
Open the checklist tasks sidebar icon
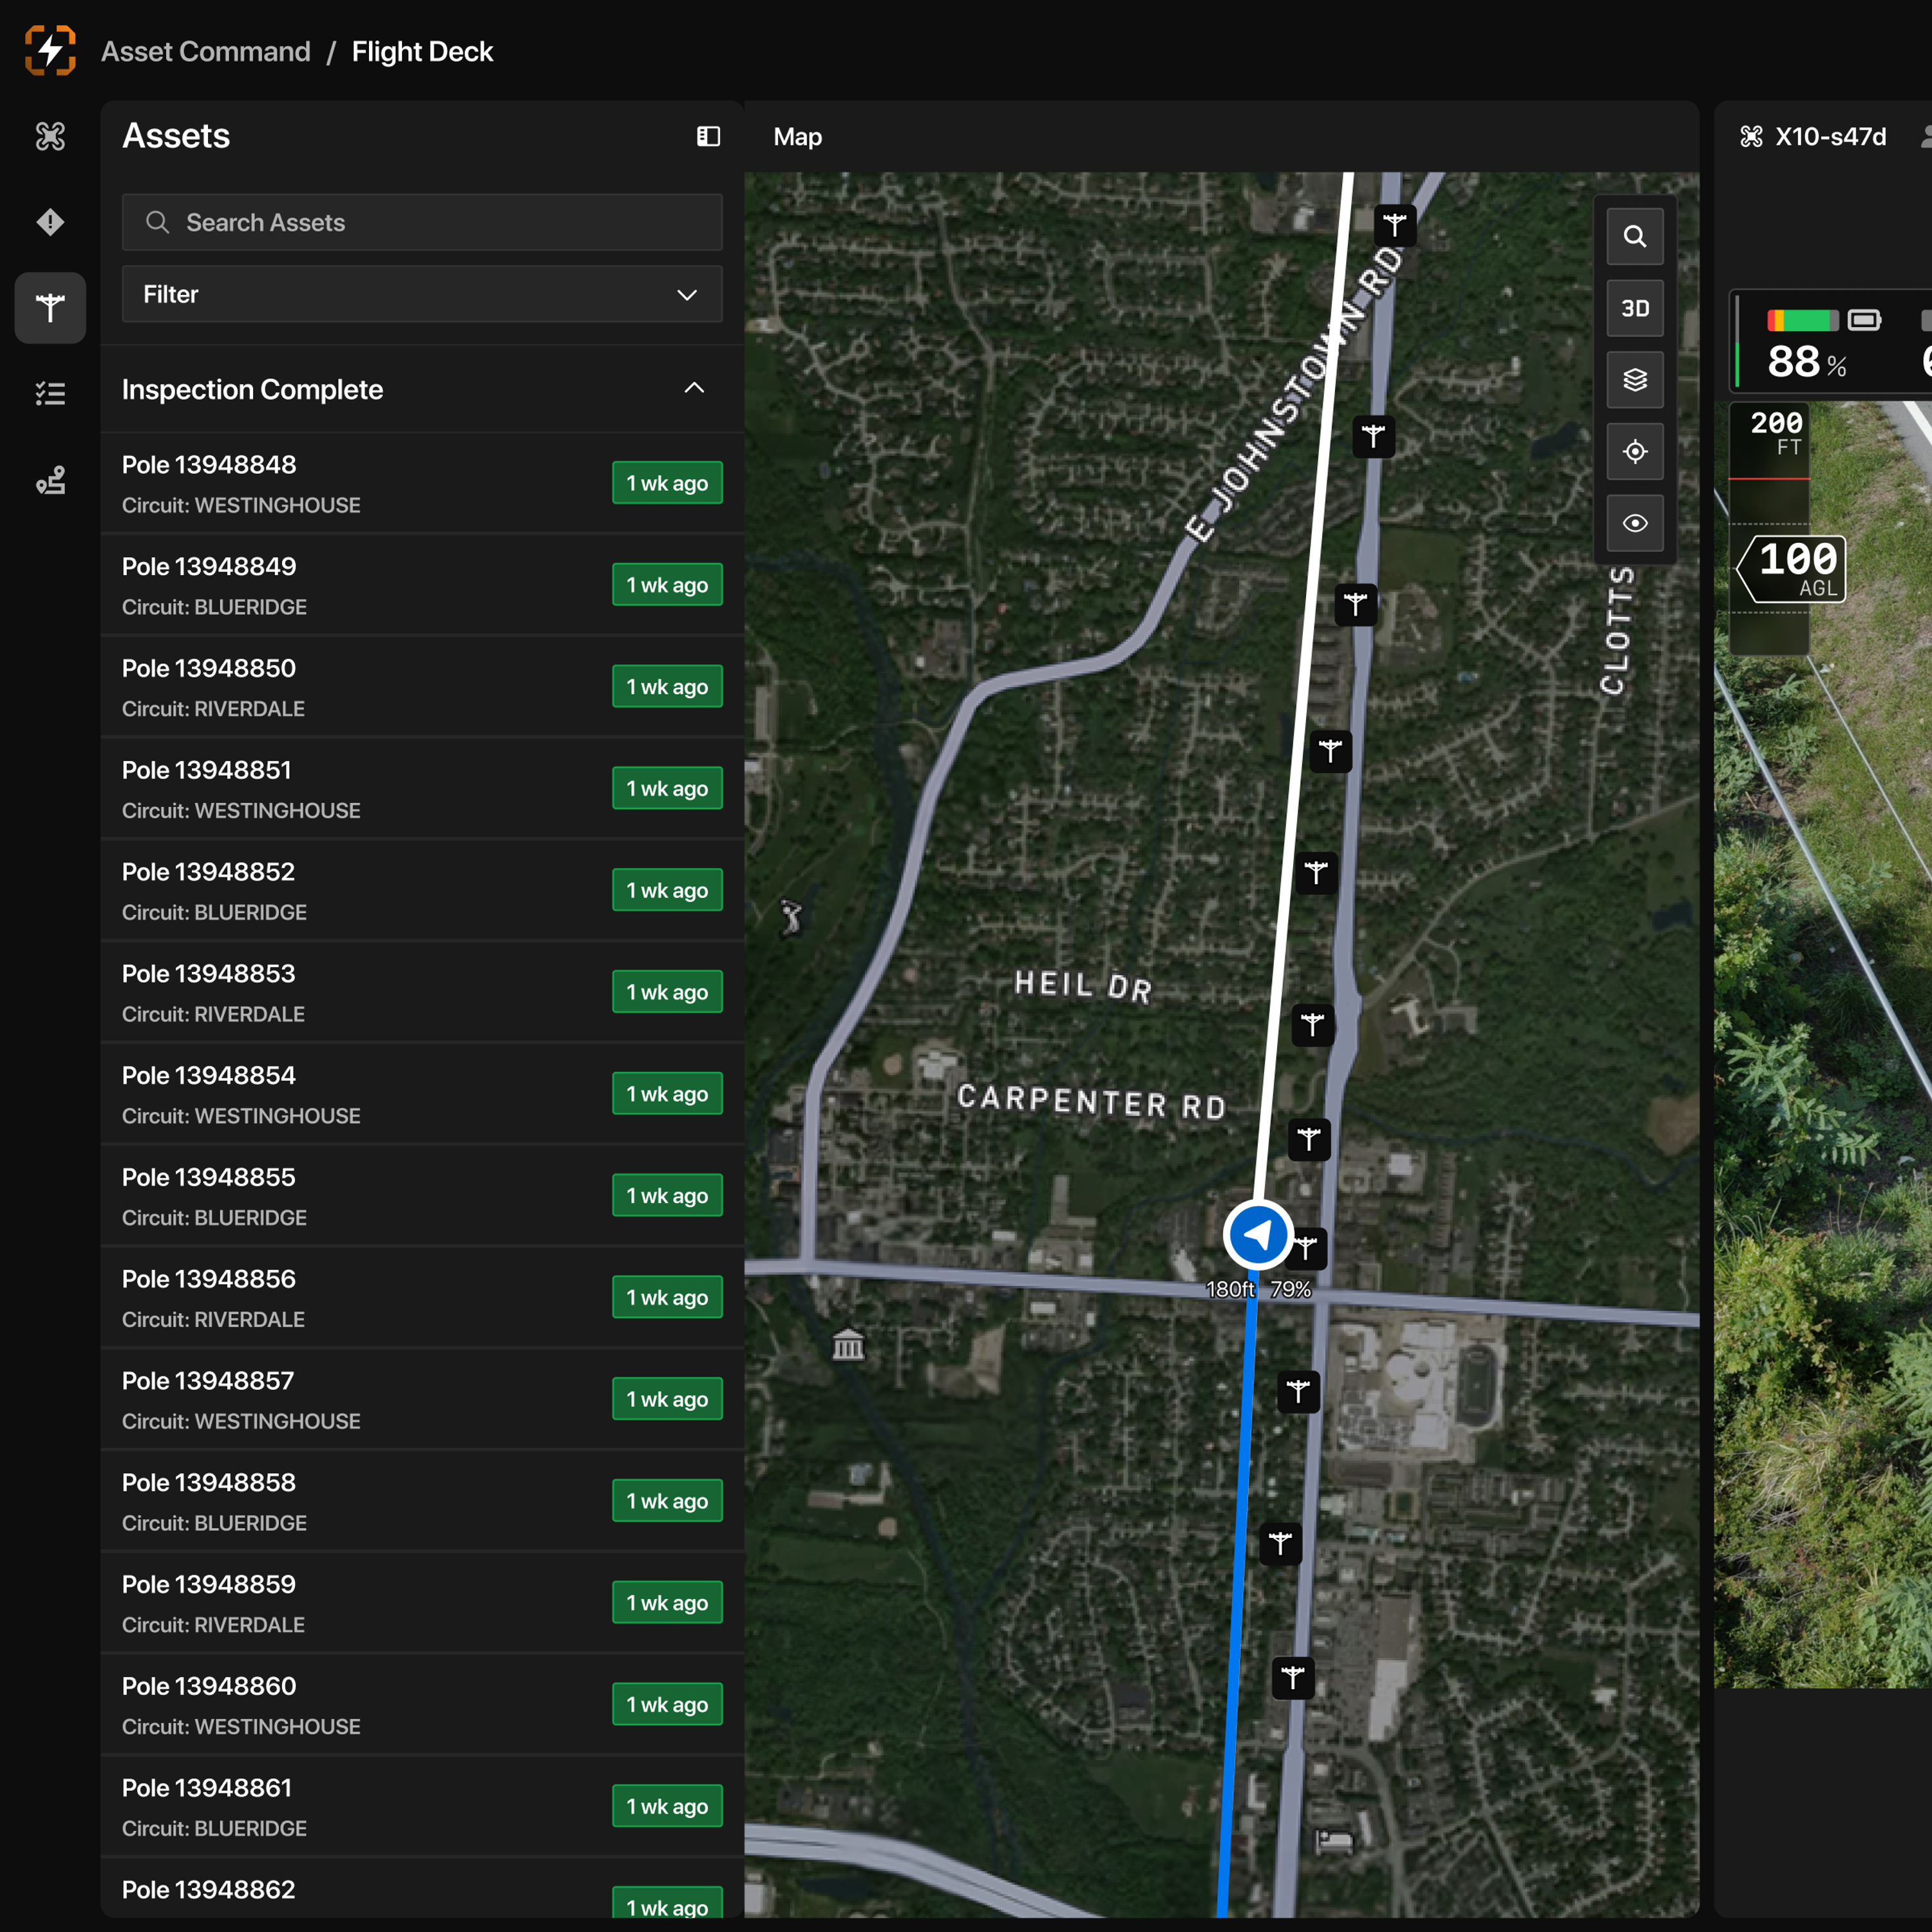click(50, 393)
